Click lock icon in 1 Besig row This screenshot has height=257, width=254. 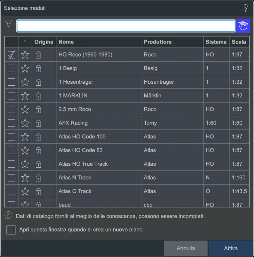38,69
